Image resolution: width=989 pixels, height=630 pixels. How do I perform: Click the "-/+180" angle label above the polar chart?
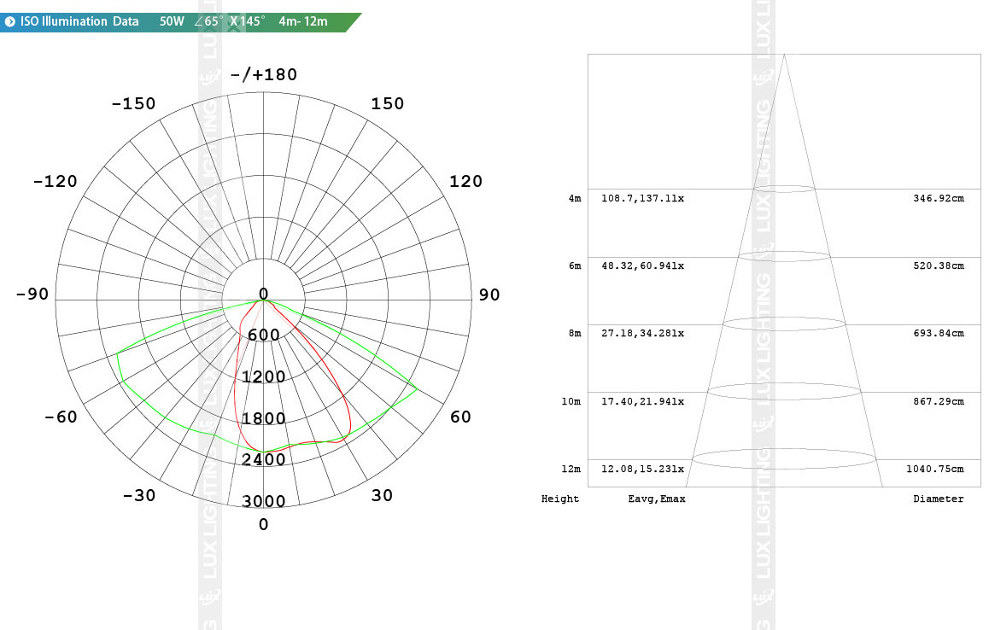tap(264, 74)
